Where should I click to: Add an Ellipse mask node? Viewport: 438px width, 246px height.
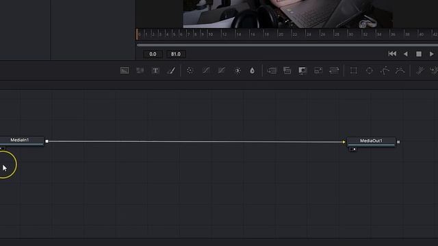tap(370, 70)
